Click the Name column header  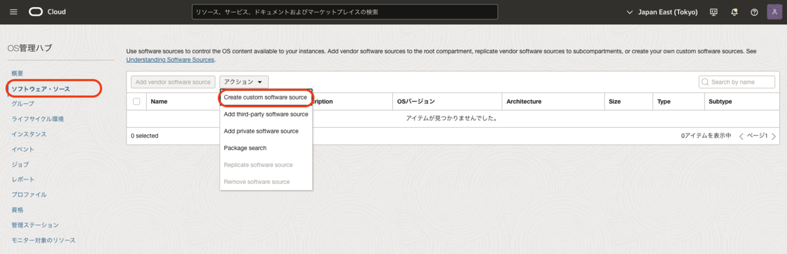click(x=159, y=101)
